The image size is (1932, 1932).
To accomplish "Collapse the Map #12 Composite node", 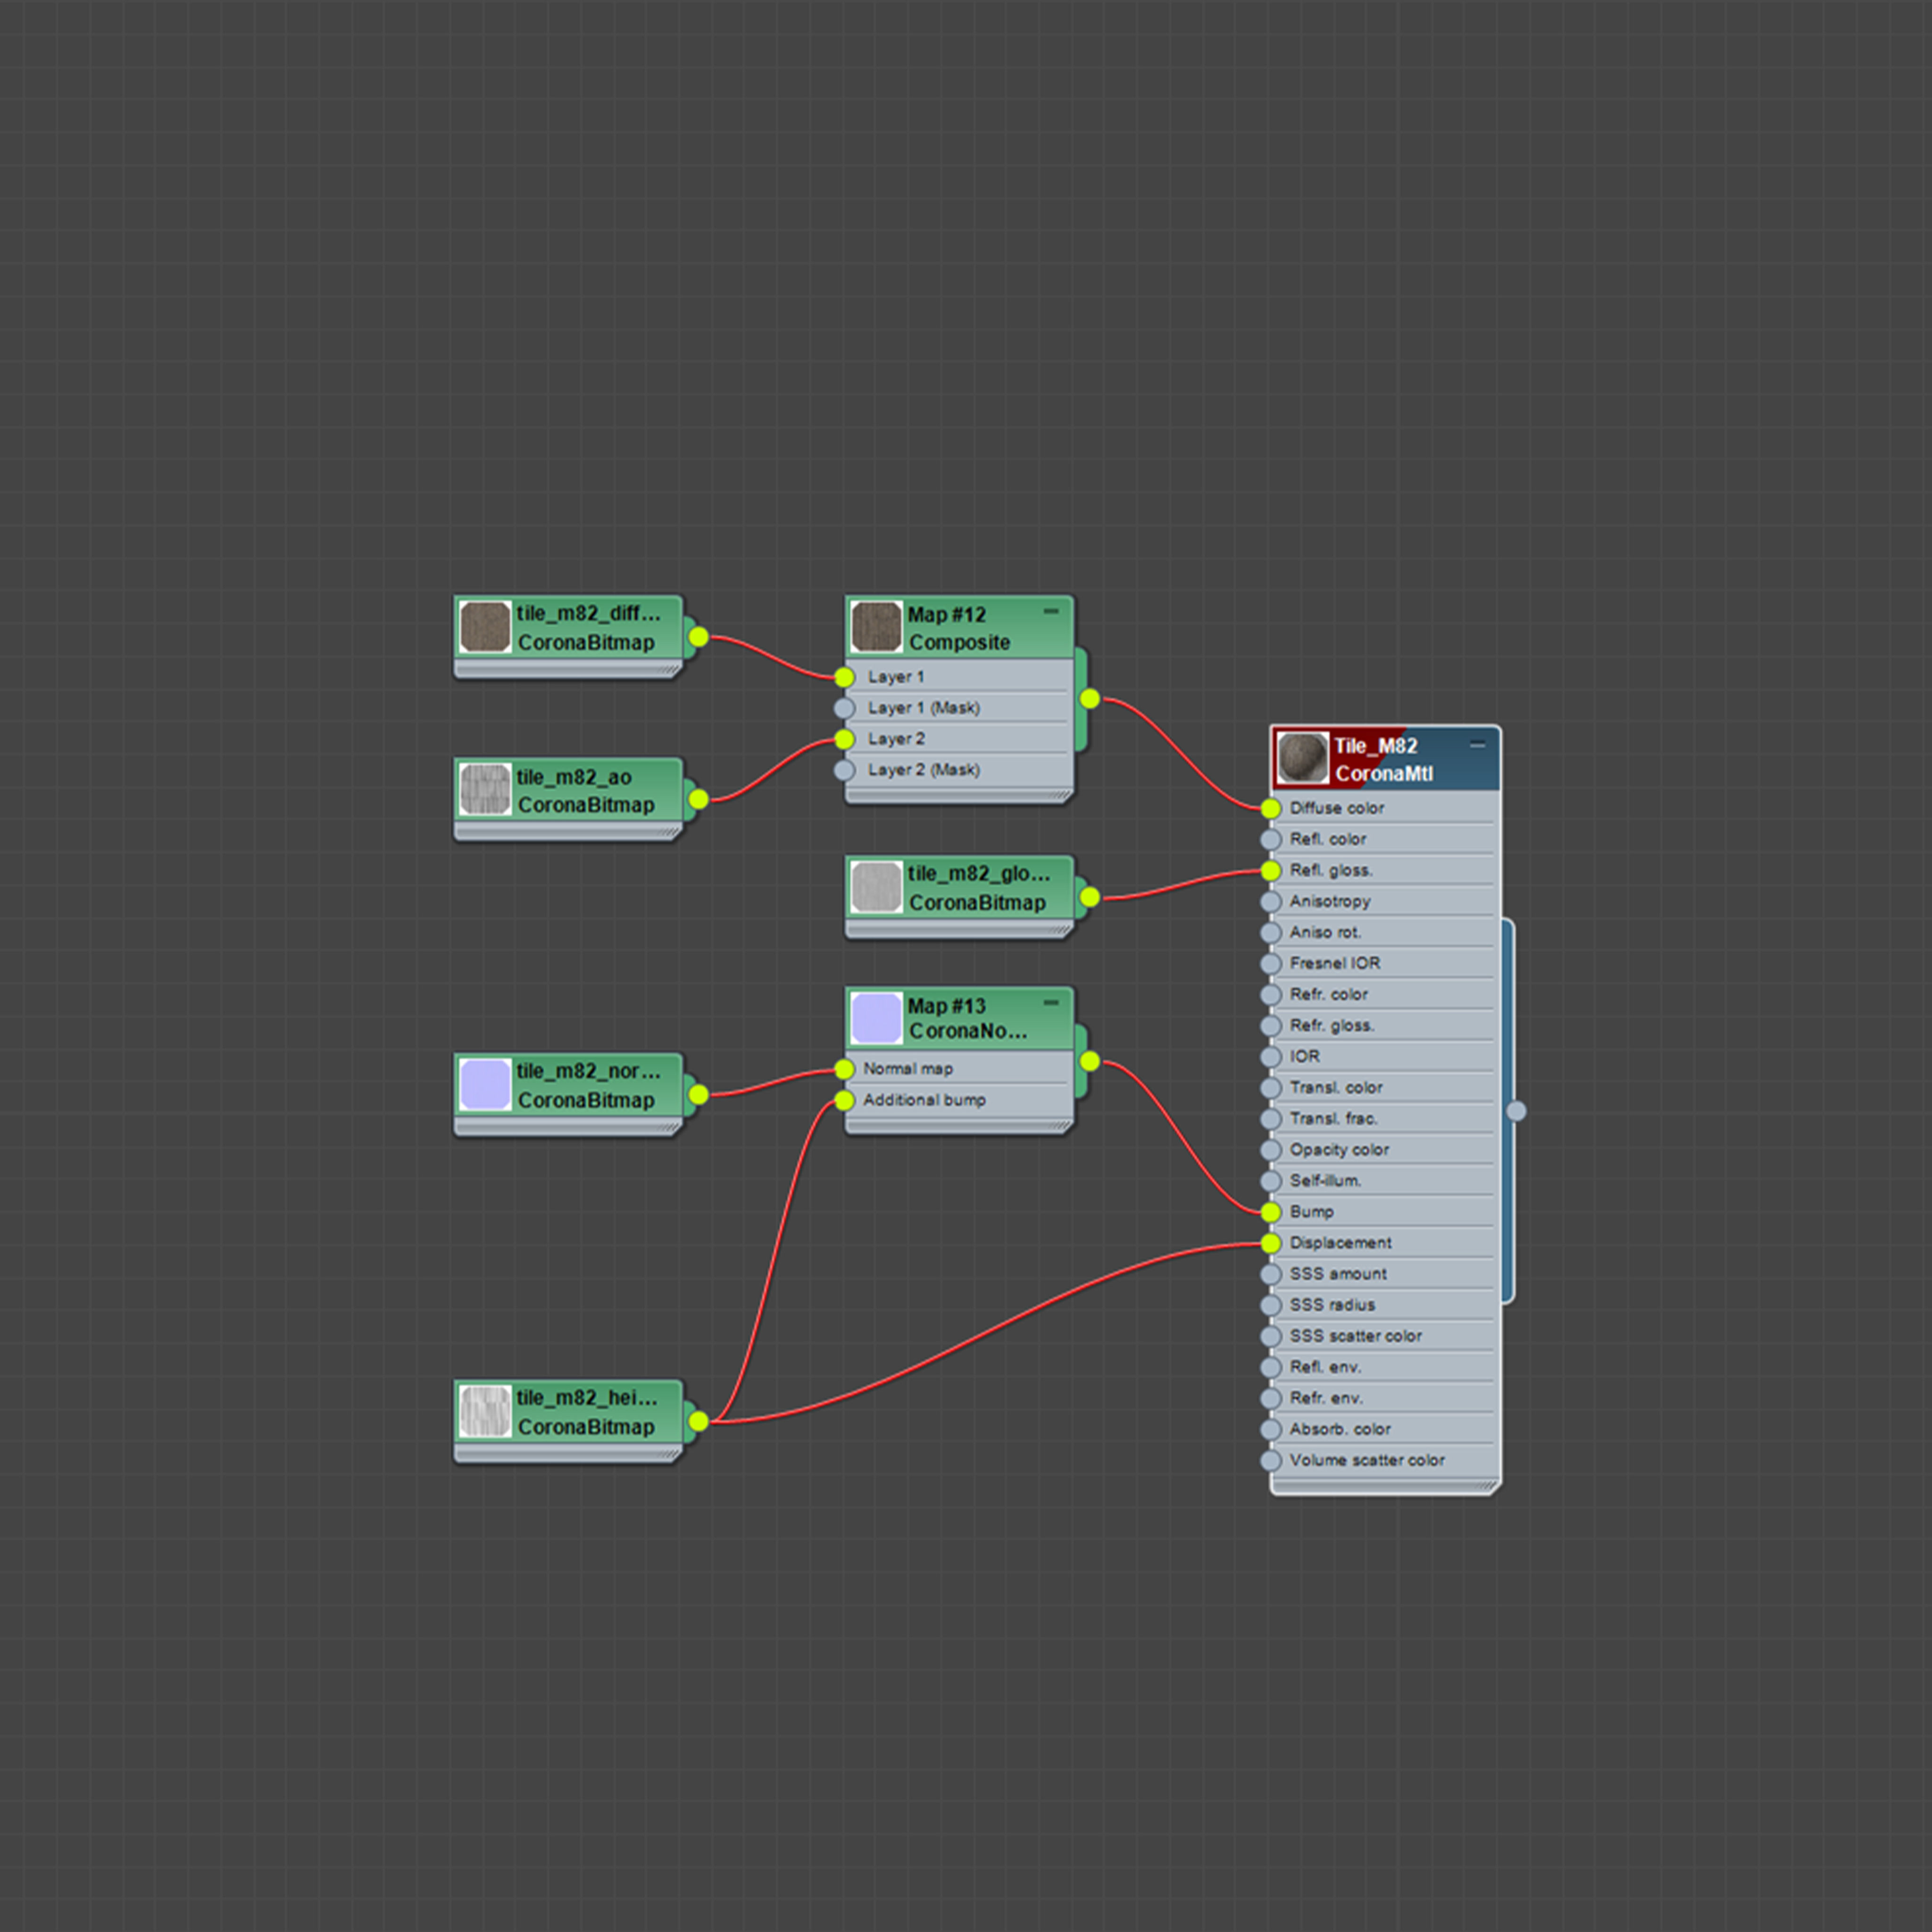I will (1050, 611).
